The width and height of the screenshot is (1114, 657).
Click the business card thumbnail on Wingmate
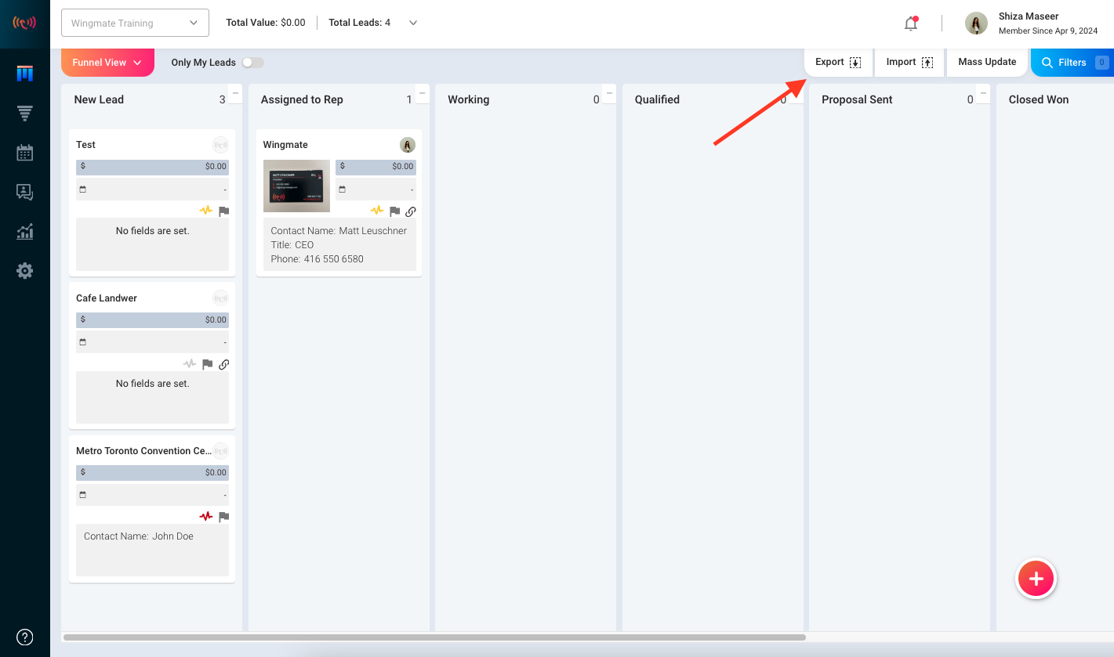(x=296, y=186)
